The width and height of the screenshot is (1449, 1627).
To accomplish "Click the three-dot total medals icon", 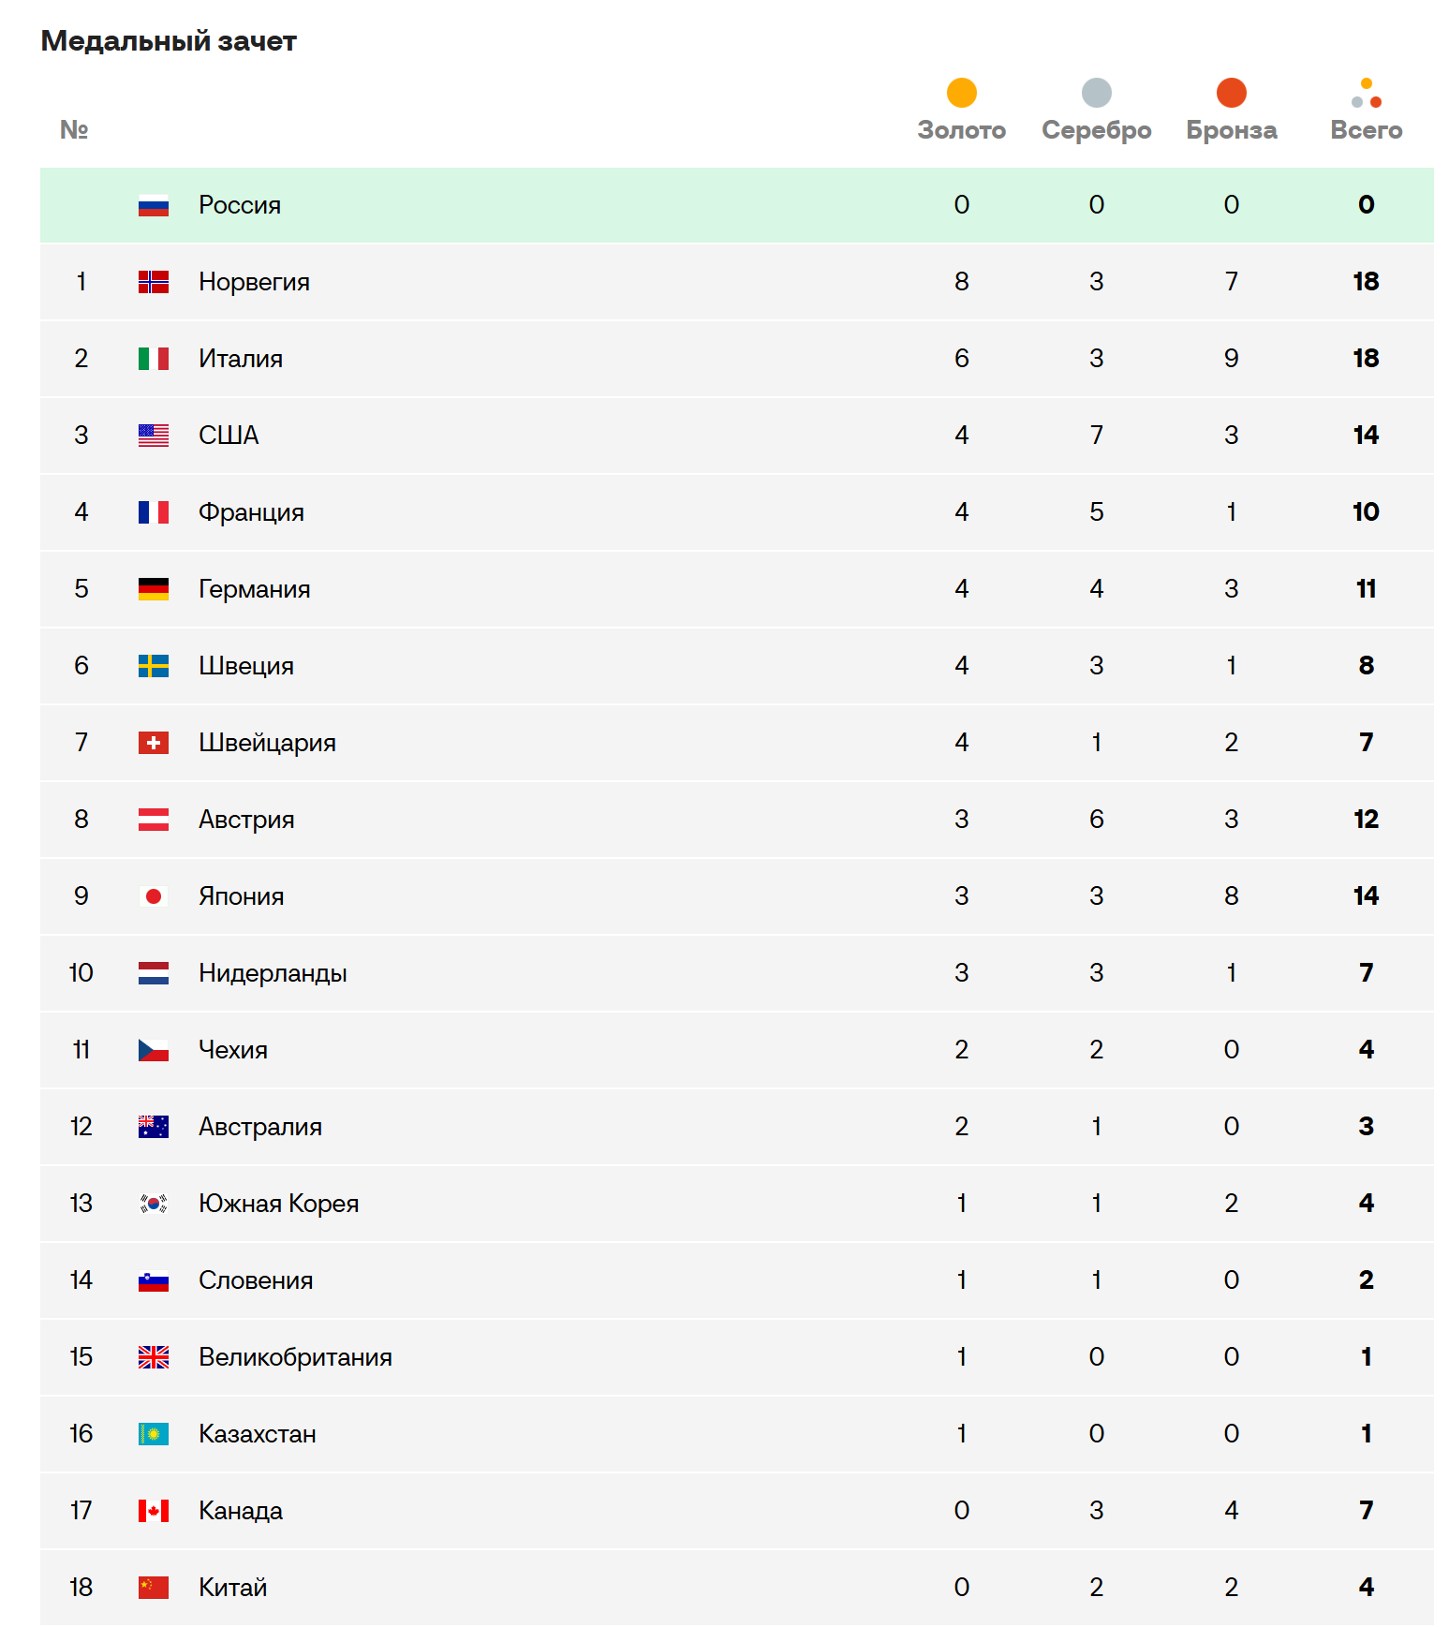I will point(1366,93).
